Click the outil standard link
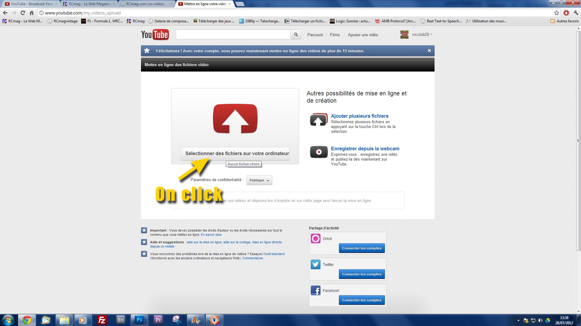Screen dimensions: 581x326 [274, 254]
